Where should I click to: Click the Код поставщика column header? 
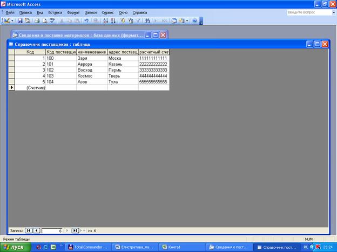(x=61, y=52)
